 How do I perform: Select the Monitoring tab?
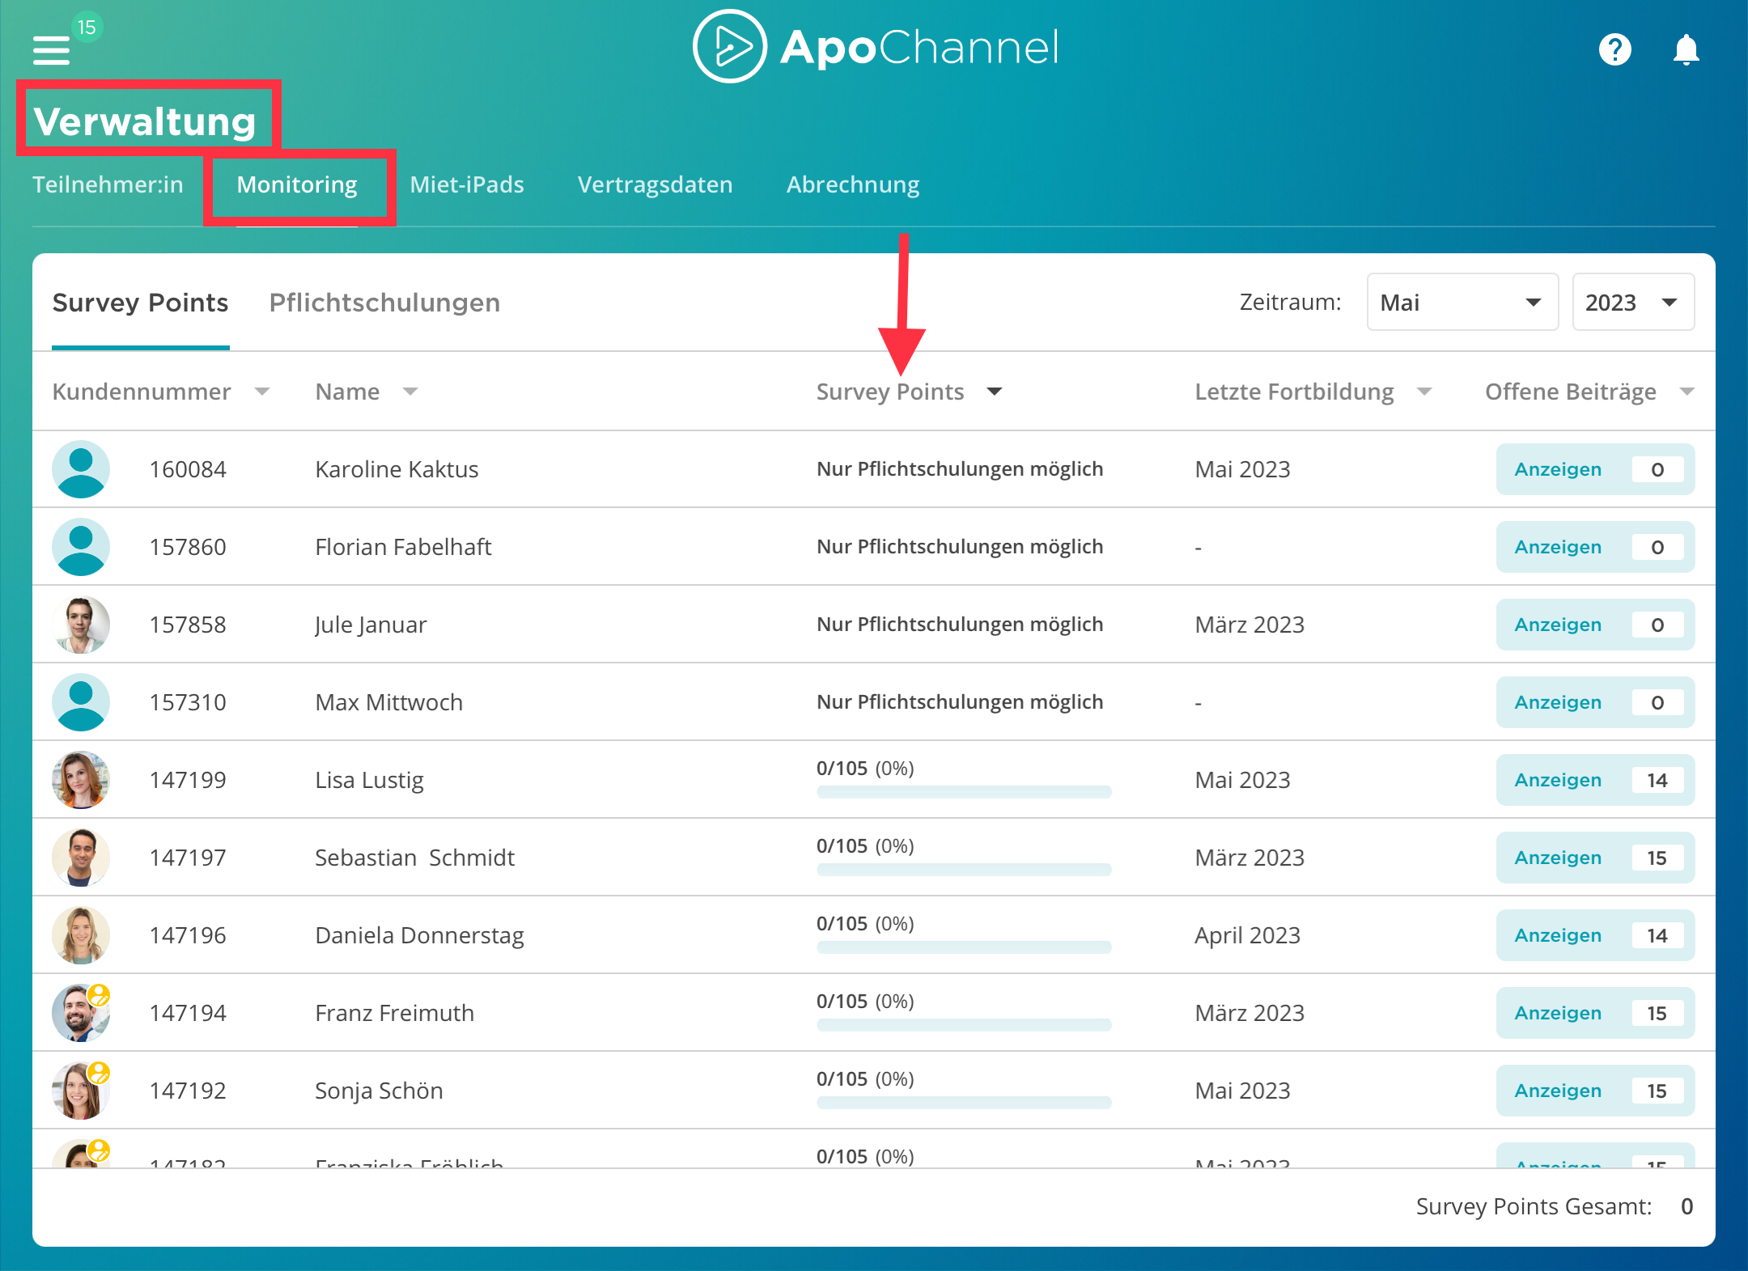(297, 184)
